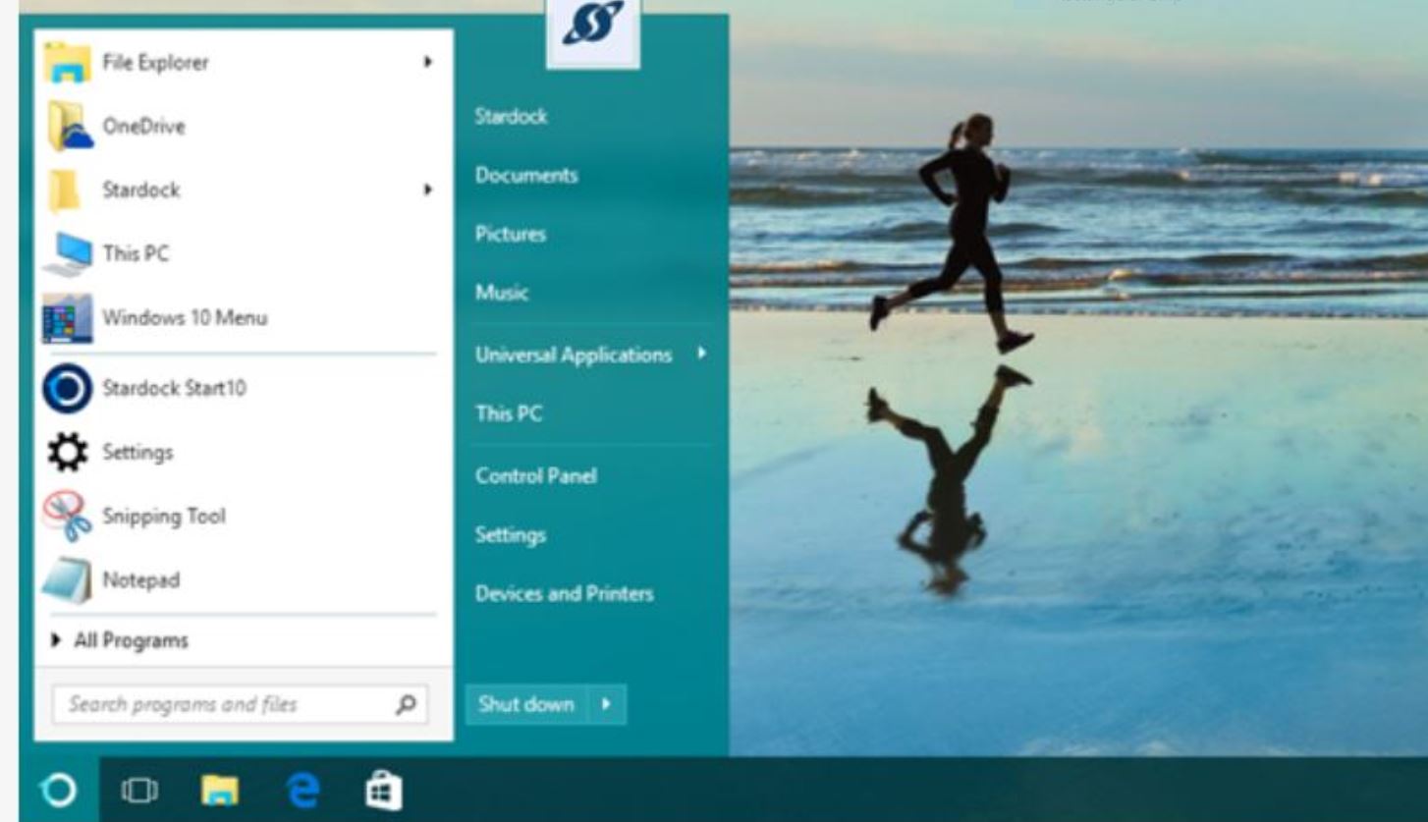The image size is (1428, 822).
Task: Open OneDrive folder icon
Action: pyautogui.click(x=69, y=127)
